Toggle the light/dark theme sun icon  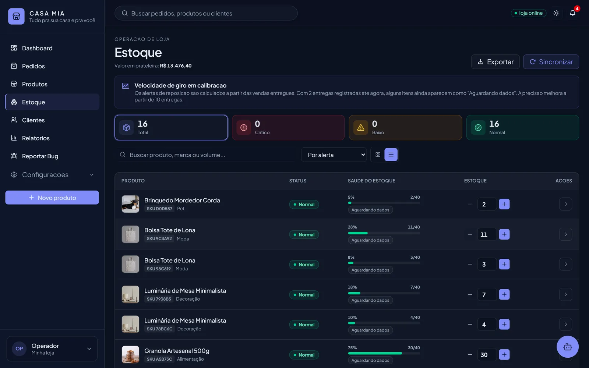pos(556,13)
